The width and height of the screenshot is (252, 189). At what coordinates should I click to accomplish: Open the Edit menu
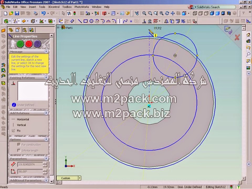(x=15, y=7)
